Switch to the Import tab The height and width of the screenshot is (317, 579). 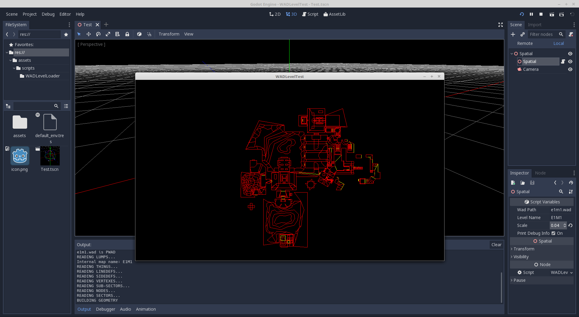(534, 25)
